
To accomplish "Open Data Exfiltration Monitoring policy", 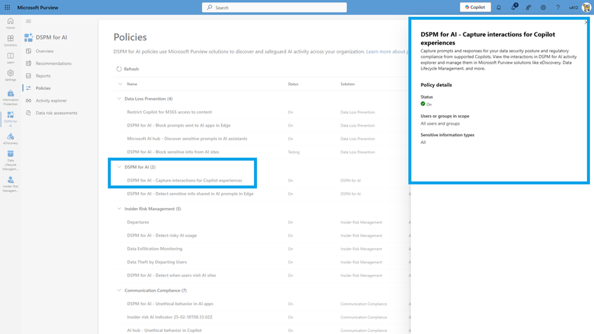I will coord(155,249).
